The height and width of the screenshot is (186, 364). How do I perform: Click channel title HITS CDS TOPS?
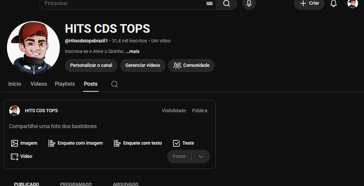tap(107, 28)
